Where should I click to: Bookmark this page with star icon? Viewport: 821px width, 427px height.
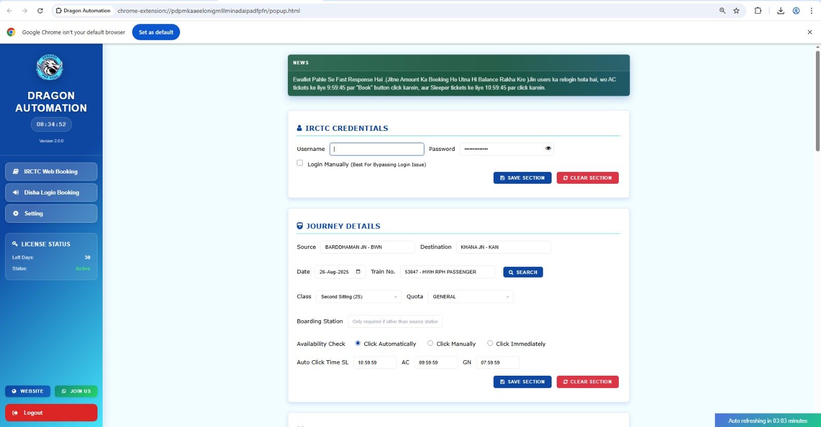pos(736,11)
